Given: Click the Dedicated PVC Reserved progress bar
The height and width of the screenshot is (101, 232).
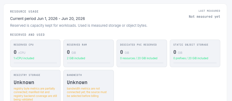Looking at the screenshot, I should coord(142,63).
